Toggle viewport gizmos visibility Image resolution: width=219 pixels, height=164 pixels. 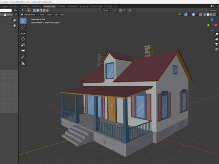pyautogui.click(x=186, y=15)
